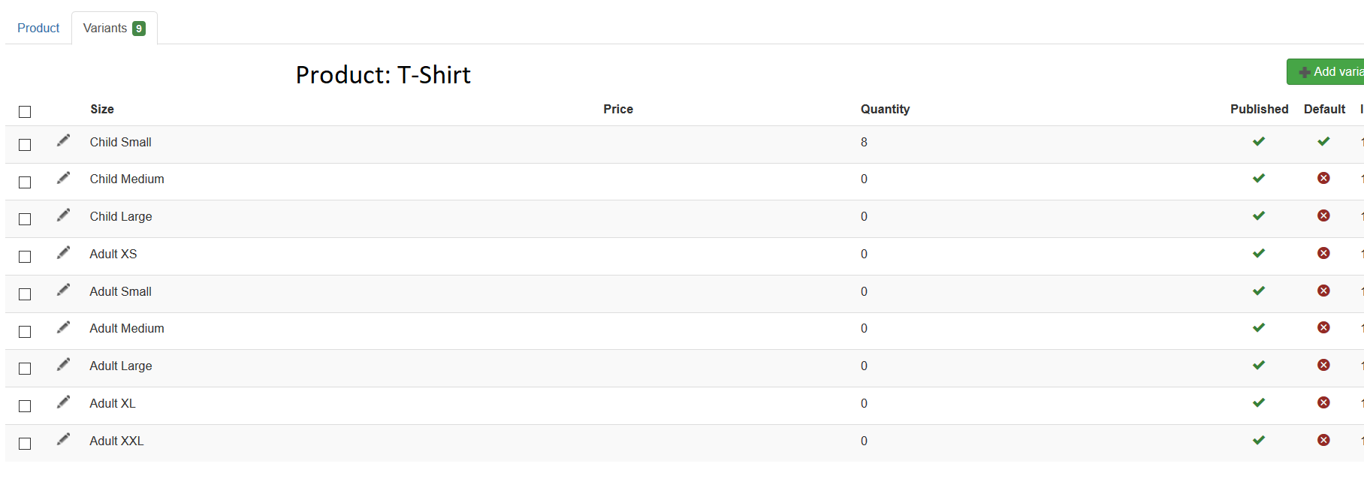
Task: Tick the select-all checkbox in the header
Action: [x=25, y=112]
